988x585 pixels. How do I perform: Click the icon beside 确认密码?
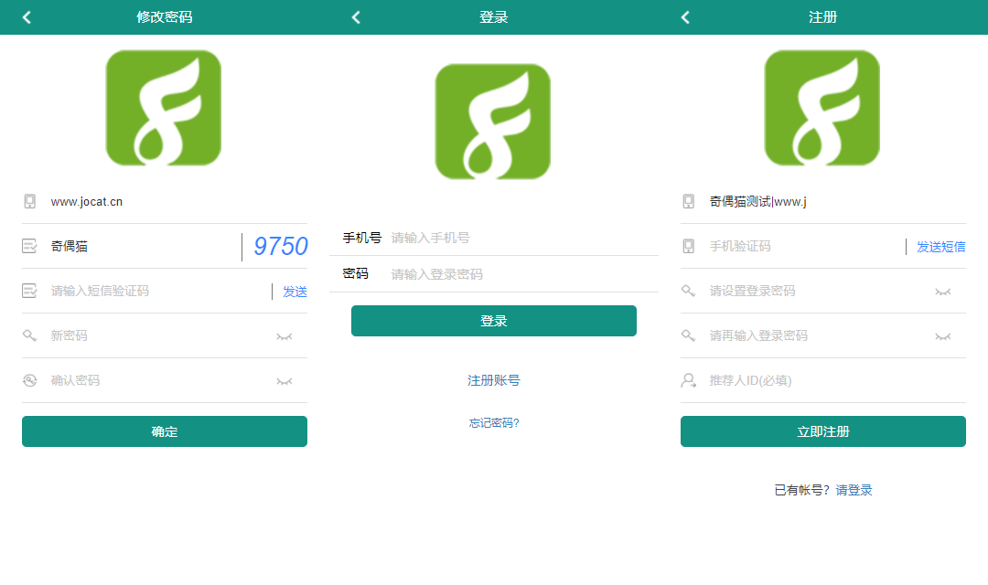[29, 380]
